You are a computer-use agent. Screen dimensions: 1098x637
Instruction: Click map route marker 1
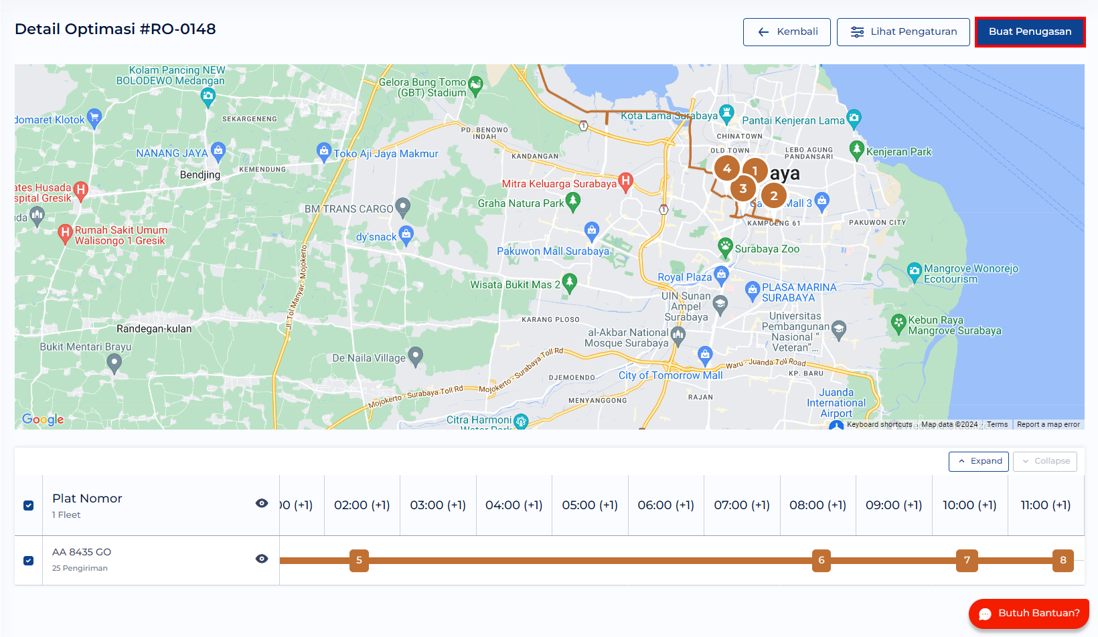[755, 171]
